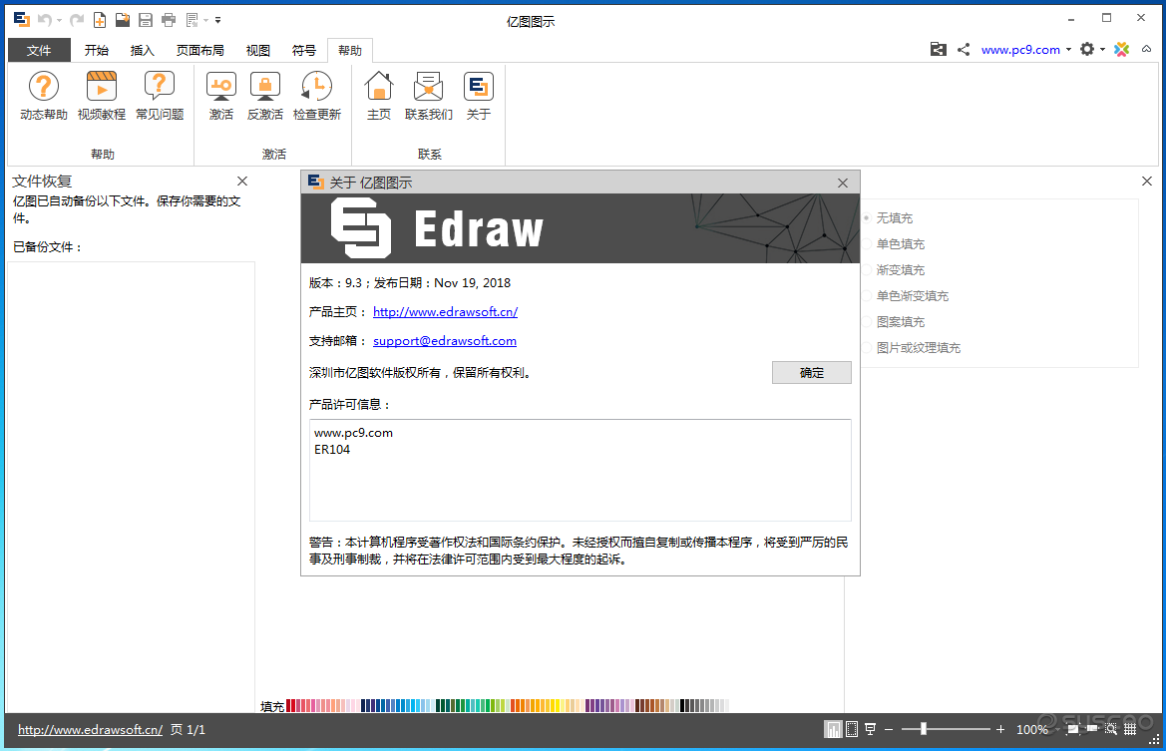Screen dimensions: 1166x751
Task: Toggle the grid icon in status bar
Action: pyautogui.click(x=1130, y=729)
